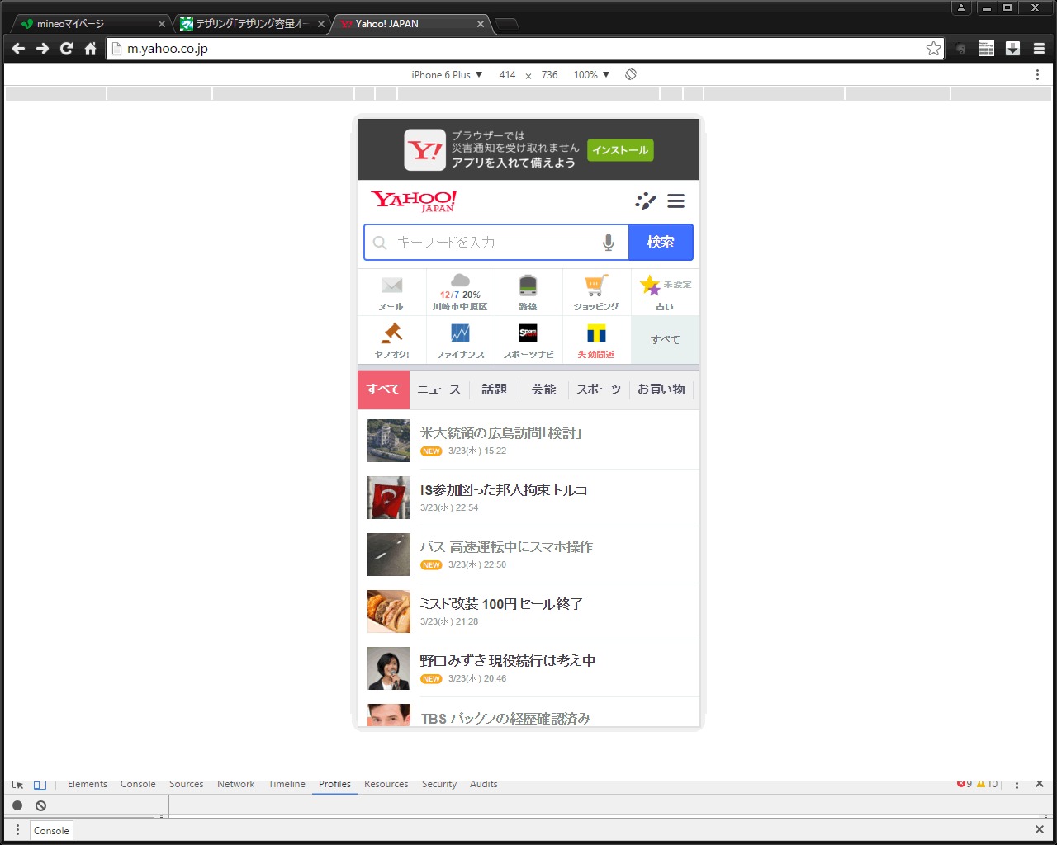
Task: Open device toolbar three-dot options menu
Action: point(1037,74)
